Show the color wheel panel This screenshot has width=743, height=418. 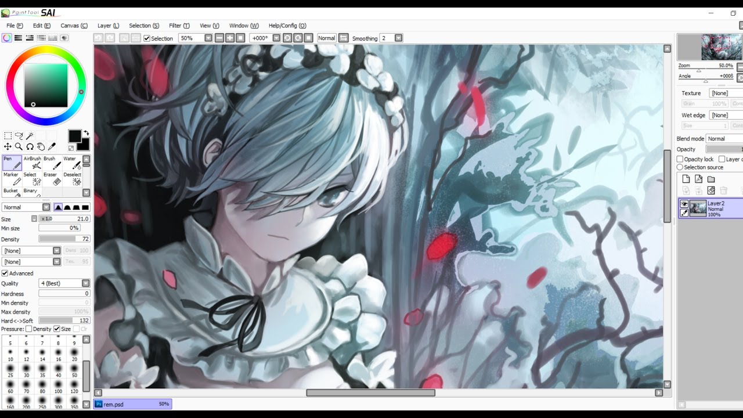tap(6, 38)
